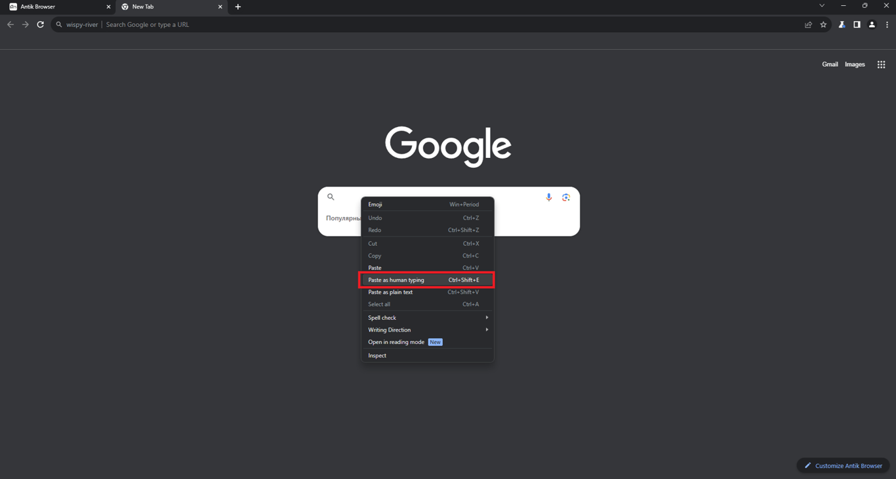Select Redo in the context menu
Viewport: 896px width, 479px height.
pos(427,230)
